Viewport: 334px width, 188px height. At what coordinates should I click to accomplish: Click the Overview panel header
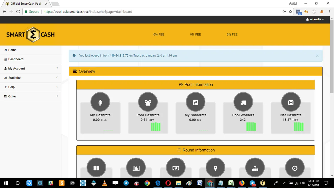pyautogui.click(x=195, y=71)
